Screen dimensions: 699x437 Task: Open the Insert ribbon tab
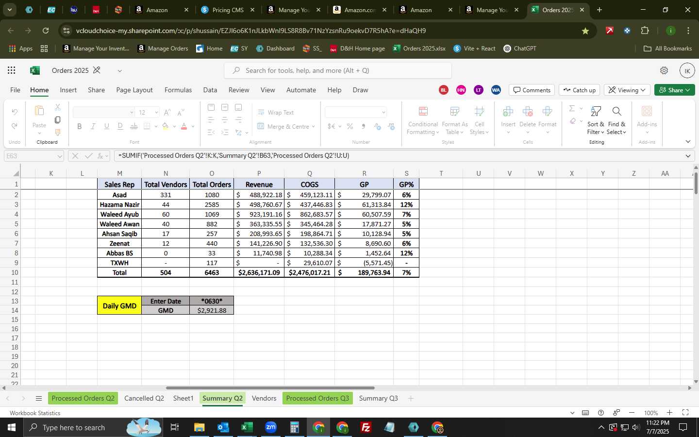pos(68,90)
